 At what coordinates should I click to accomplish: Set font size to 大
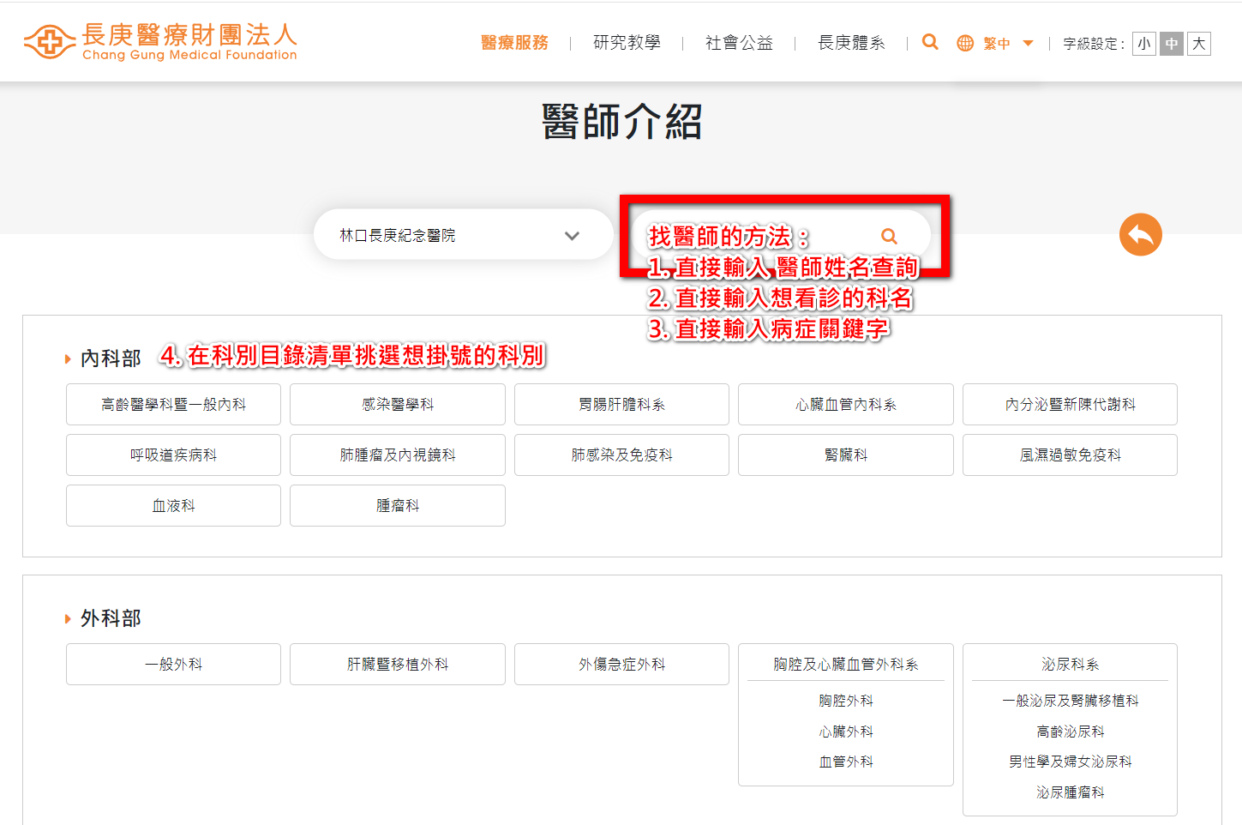click(1199, 44)
